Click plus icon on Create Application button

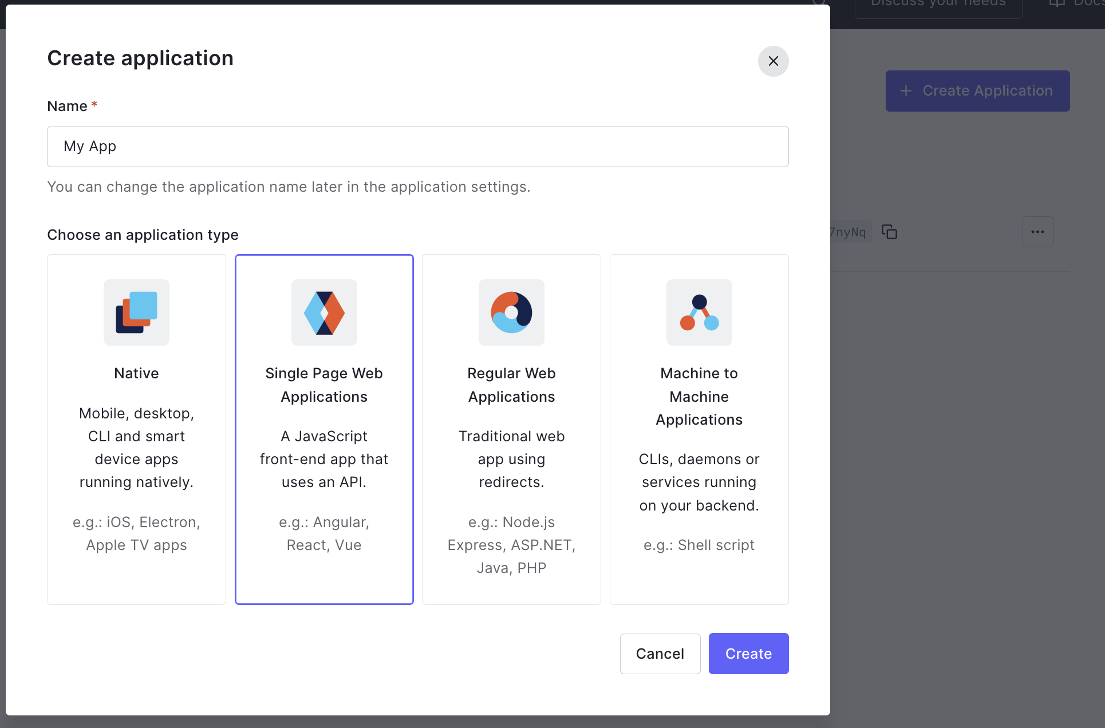coord(906,91)
